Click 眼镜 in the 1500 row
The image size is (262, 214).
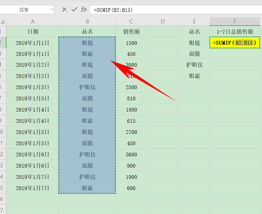tap(87, 43)
